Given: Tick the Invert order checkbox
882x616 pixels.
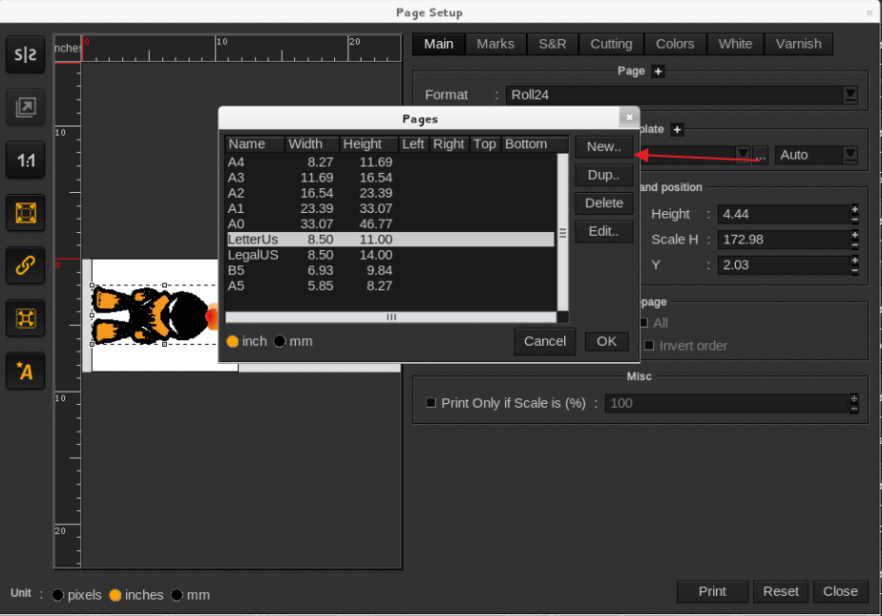Looking at the screenshot, I should coord(649,346).
